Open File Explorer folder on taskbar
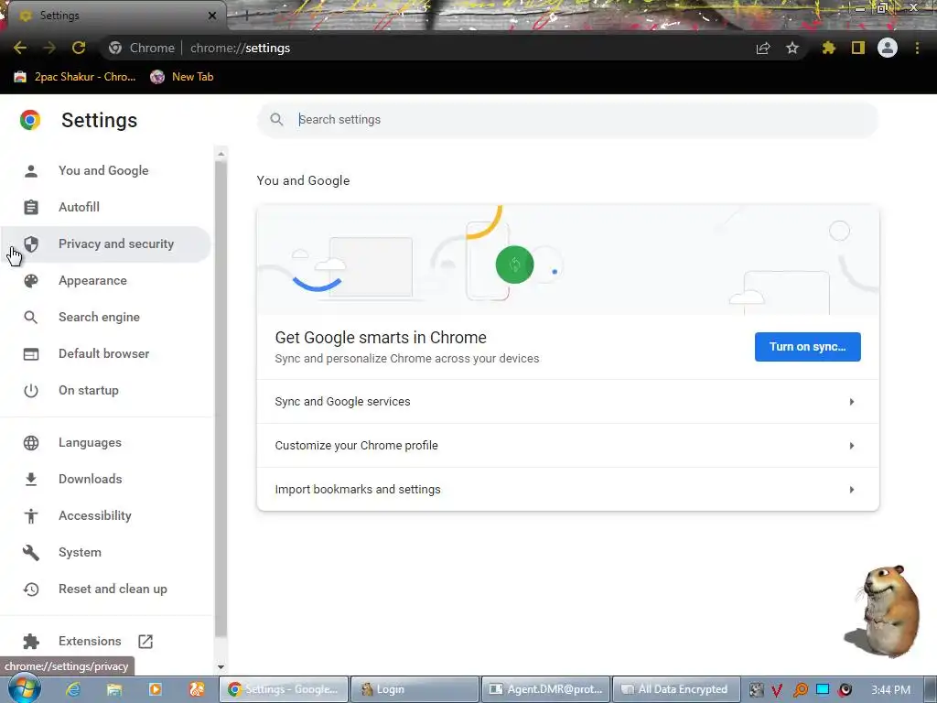The width and height of the screenshot is (937, 703). 114,689
